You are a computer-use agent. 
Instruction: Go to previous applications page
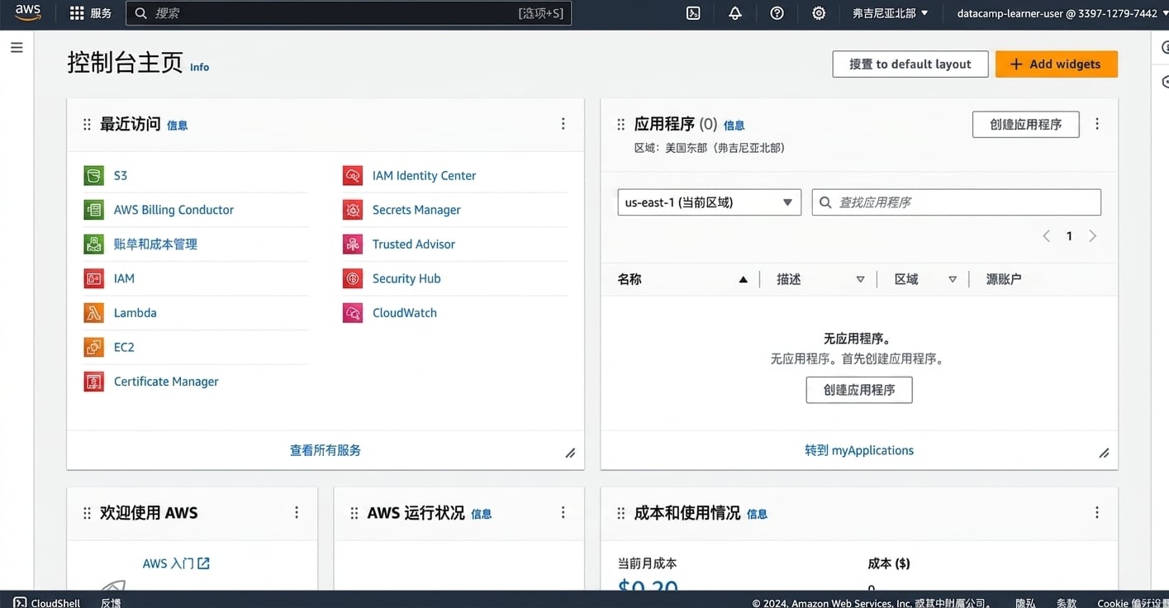(x=1047, y=236)
